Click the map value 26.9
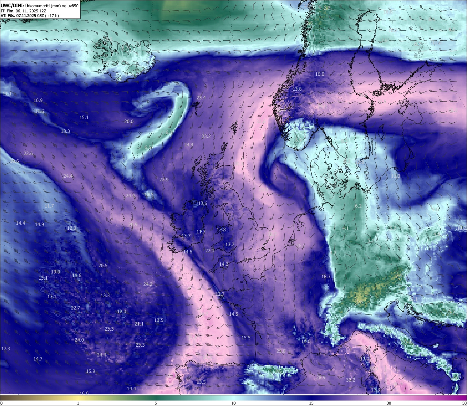This screenshot has height=406, width=467. click(x=133, y=225)
